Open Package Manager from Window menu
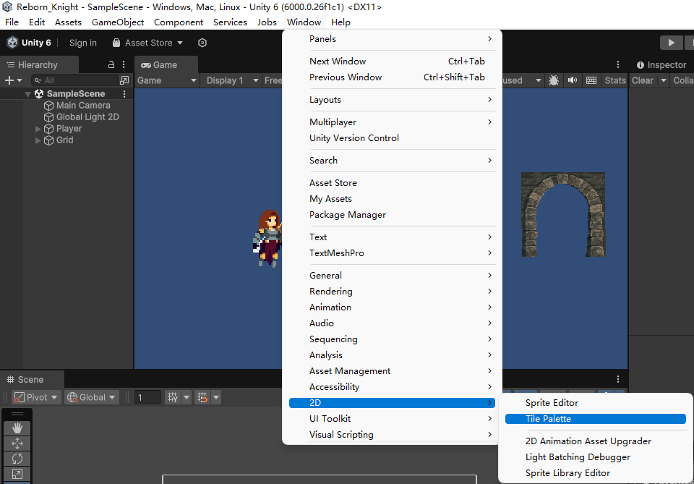This screenshot has height=484, width=694. pos(392,215)
